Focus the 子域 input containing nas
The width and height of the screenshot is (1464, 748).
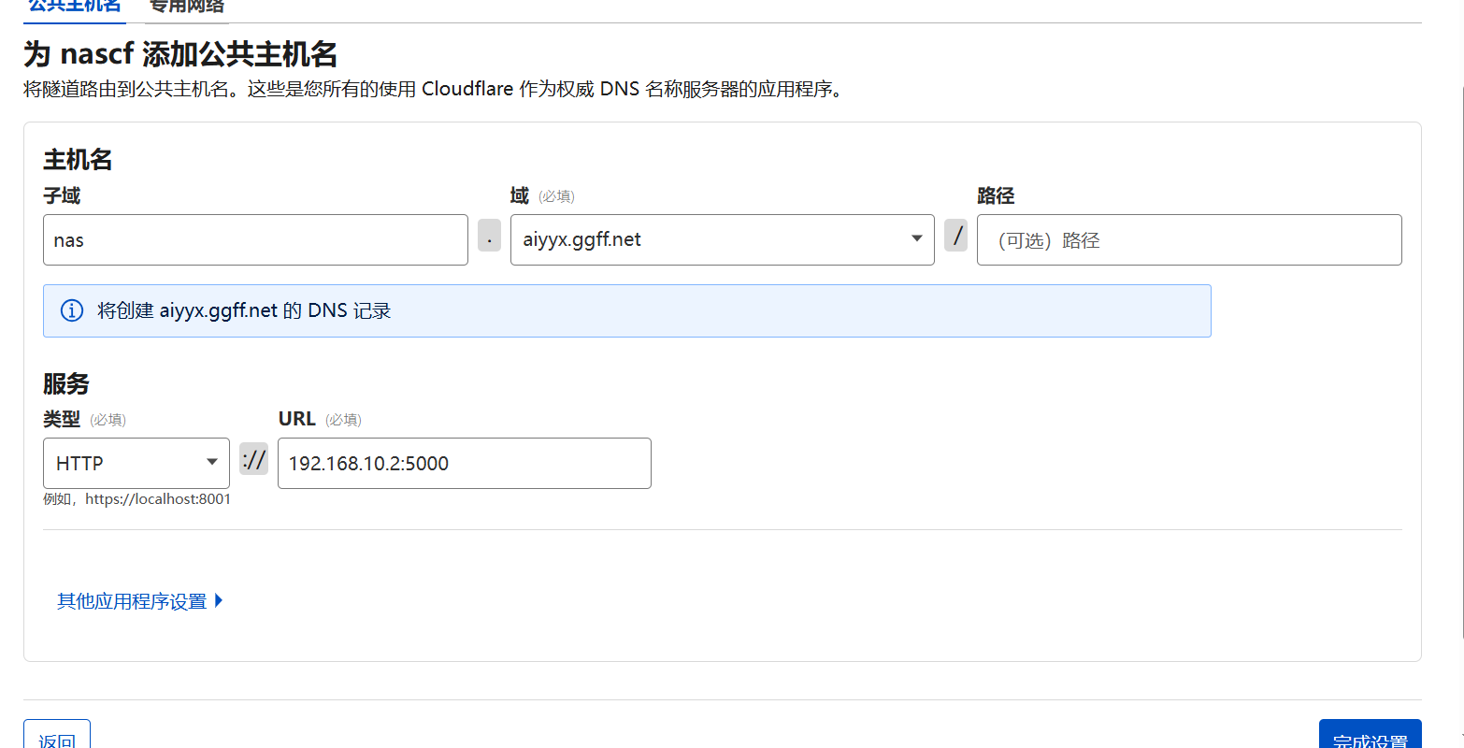[x=255, y=240]
